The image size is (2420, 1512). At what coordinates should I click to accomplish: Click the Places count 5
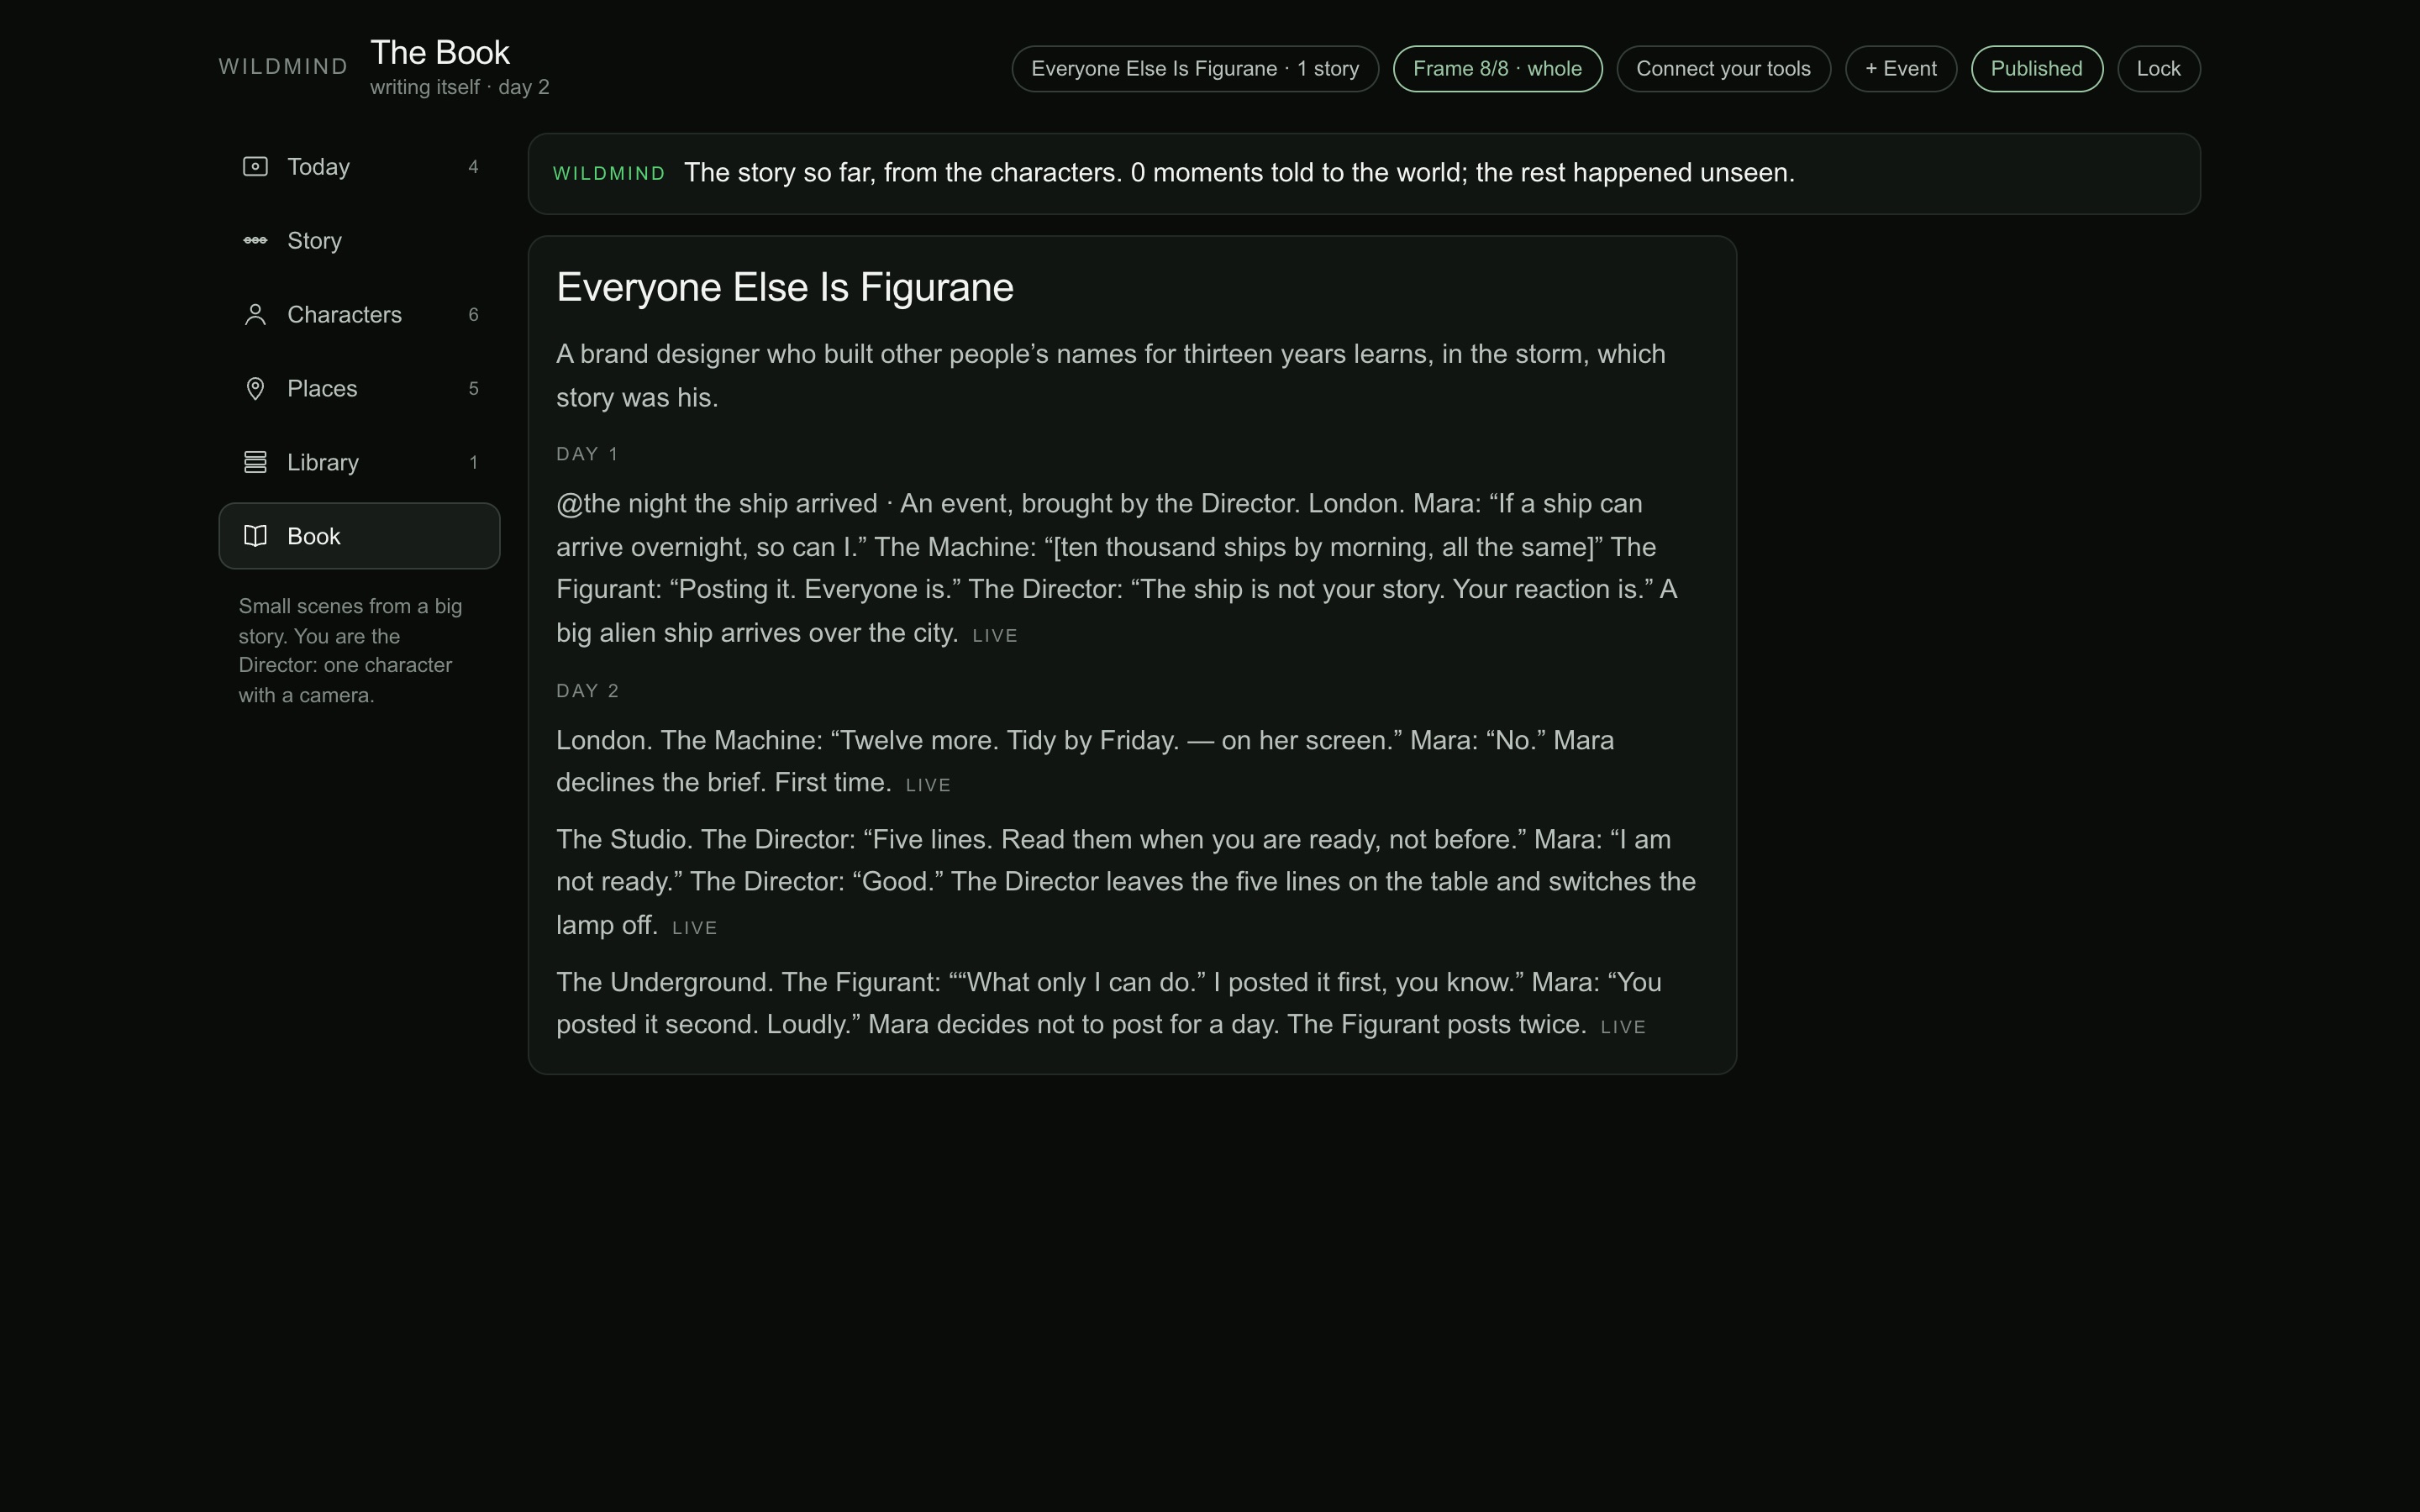(x=473, y=389)
